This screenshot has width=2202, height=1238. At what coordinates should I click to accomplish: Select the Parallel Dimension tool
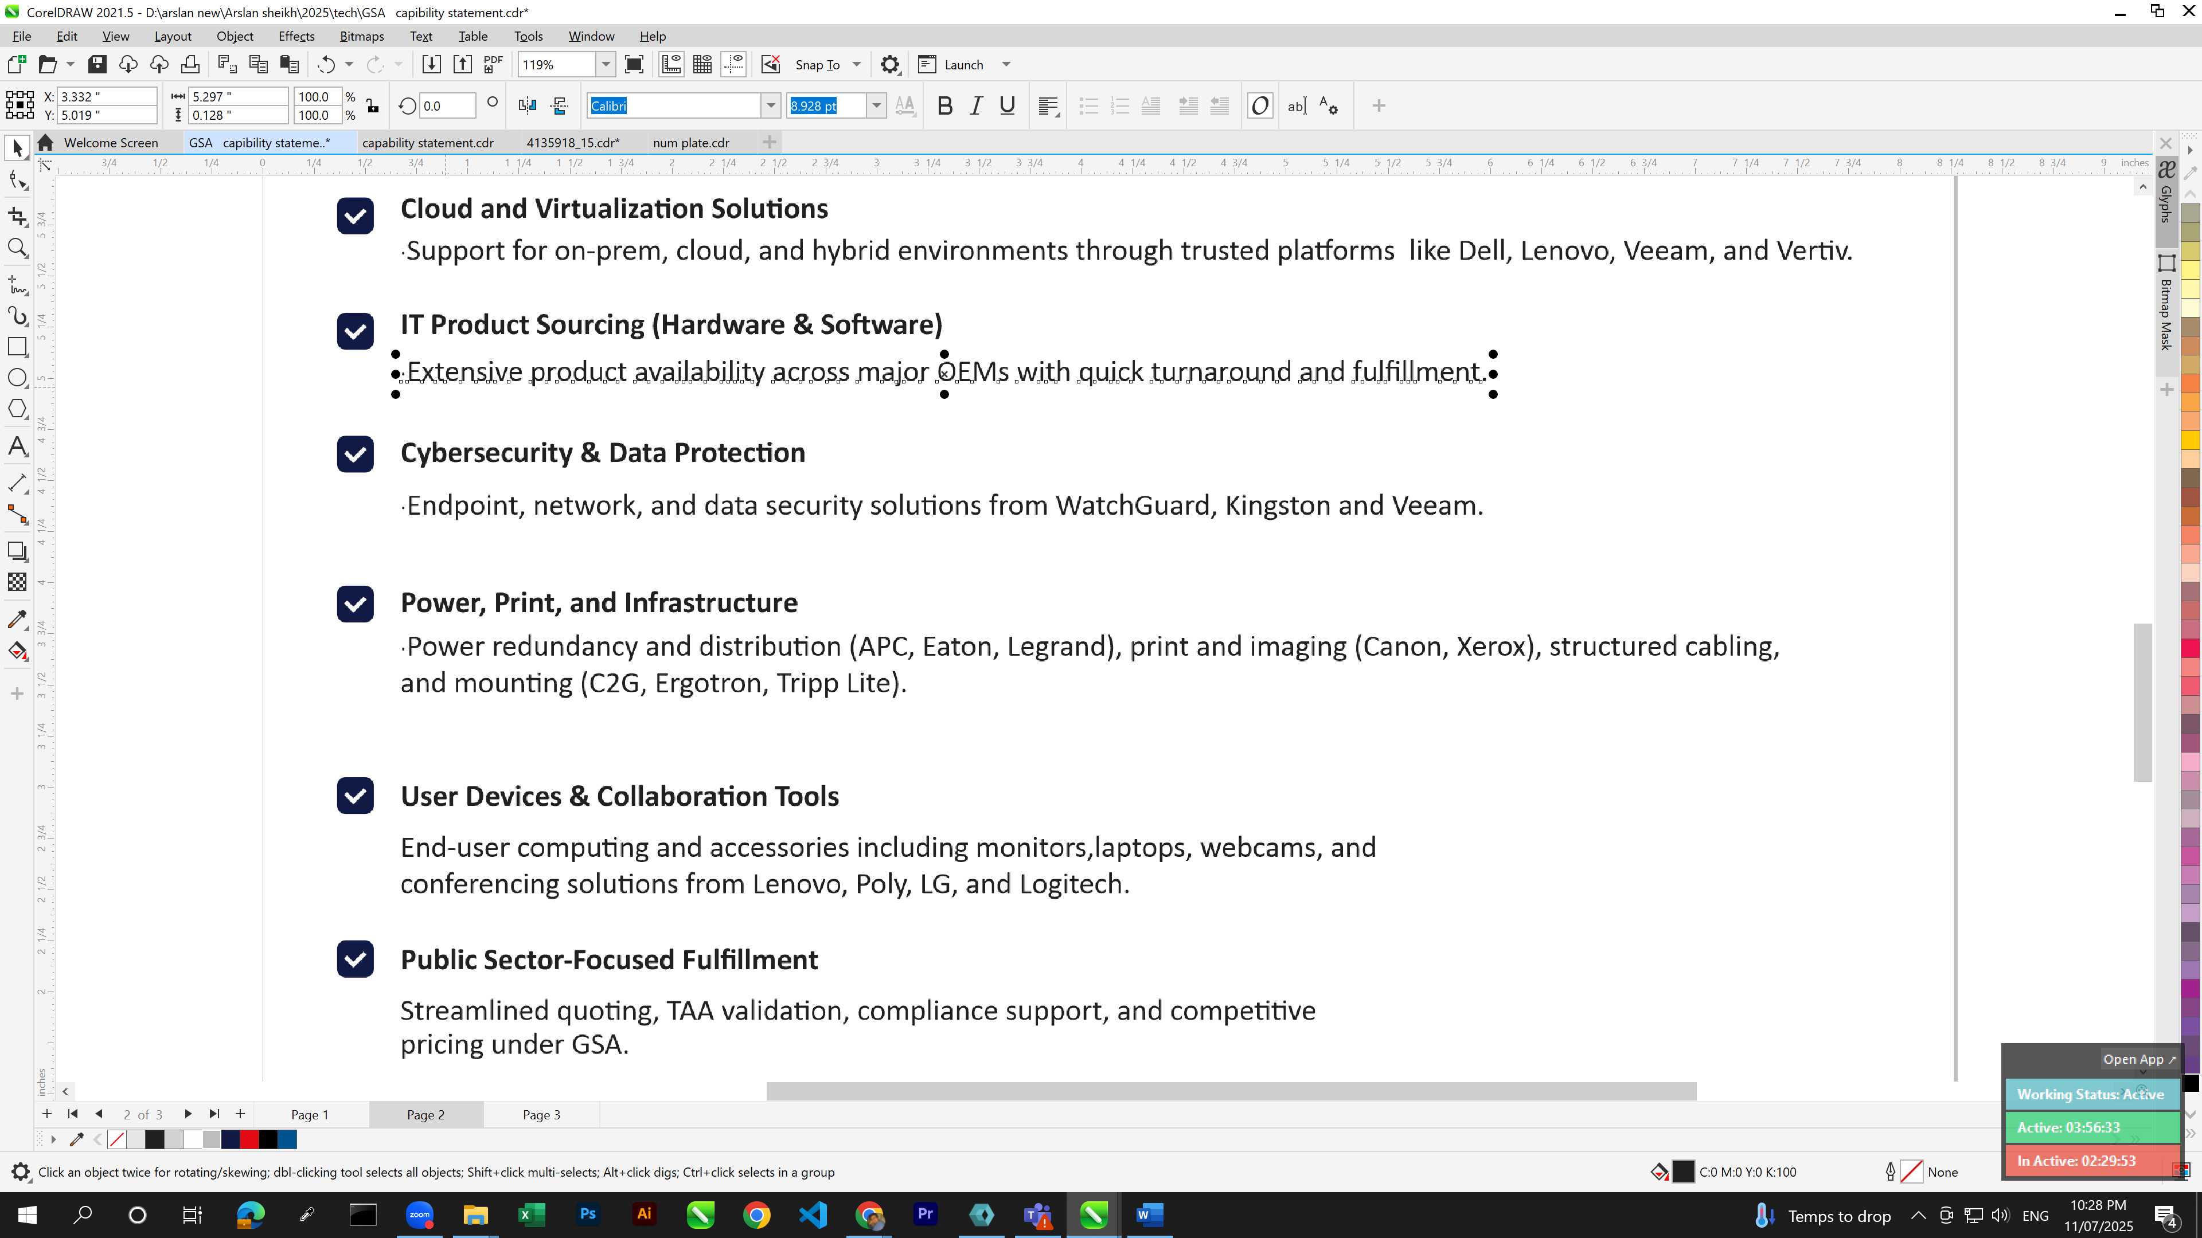click(17, 483)
